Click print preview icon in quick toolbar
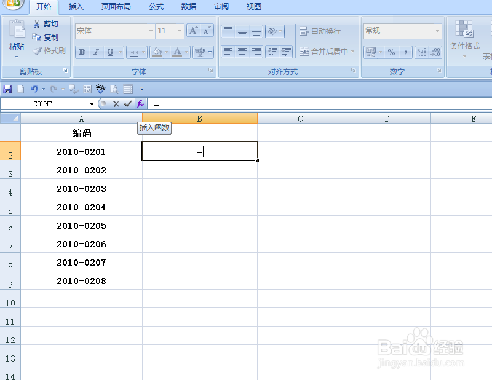This screenshot has width=492, height=380. coord(114,89)
